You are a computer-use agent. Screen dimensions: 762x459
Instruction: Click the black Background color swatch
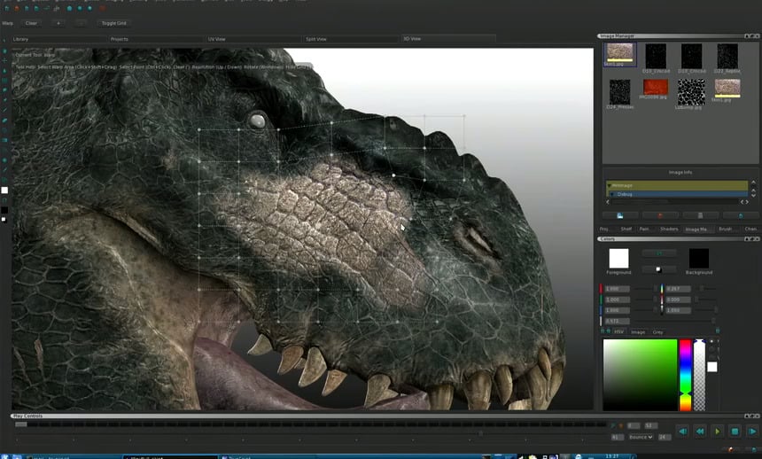(699, 258)
